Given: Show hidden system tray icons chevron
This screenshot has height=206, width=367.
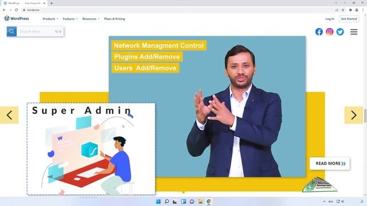Looking at the screenshot, I should pos(324,201).
